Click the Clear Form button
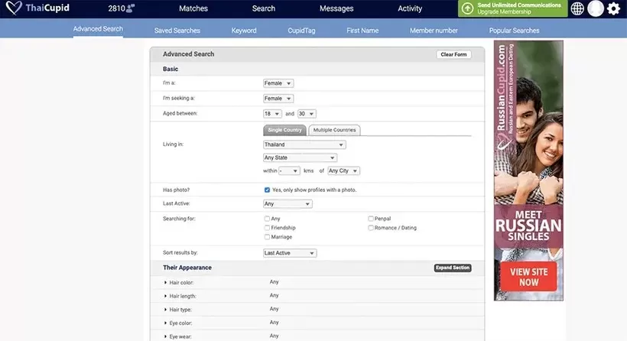Image resolution: width=627 pixels, height=341 pixels. point(453,54)
